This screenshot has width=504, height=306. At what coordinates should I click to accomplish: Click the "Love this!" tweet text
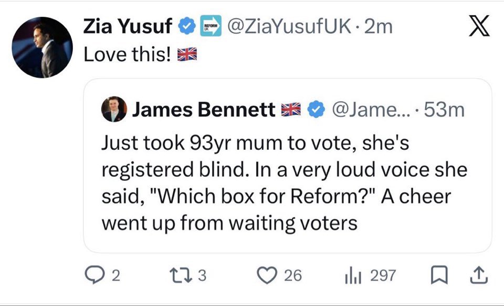click(x=129, y=54)
